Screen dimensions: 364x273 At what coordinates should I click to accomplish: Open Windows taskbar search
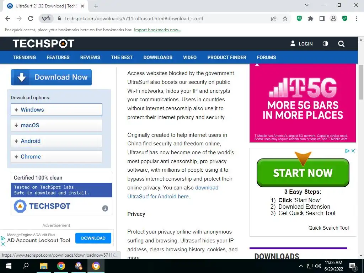[26, 266]
